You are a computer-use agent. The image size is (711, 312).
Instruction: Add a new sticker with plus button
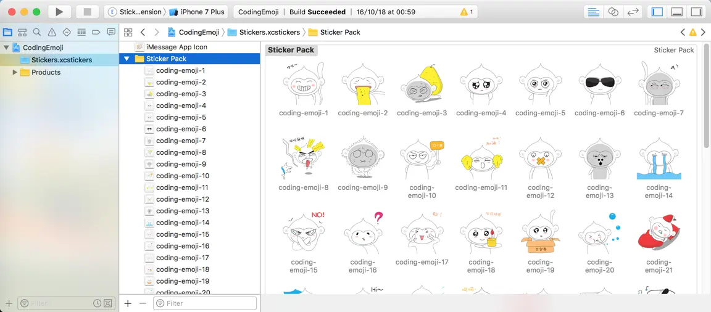click(x=128, y=303)
